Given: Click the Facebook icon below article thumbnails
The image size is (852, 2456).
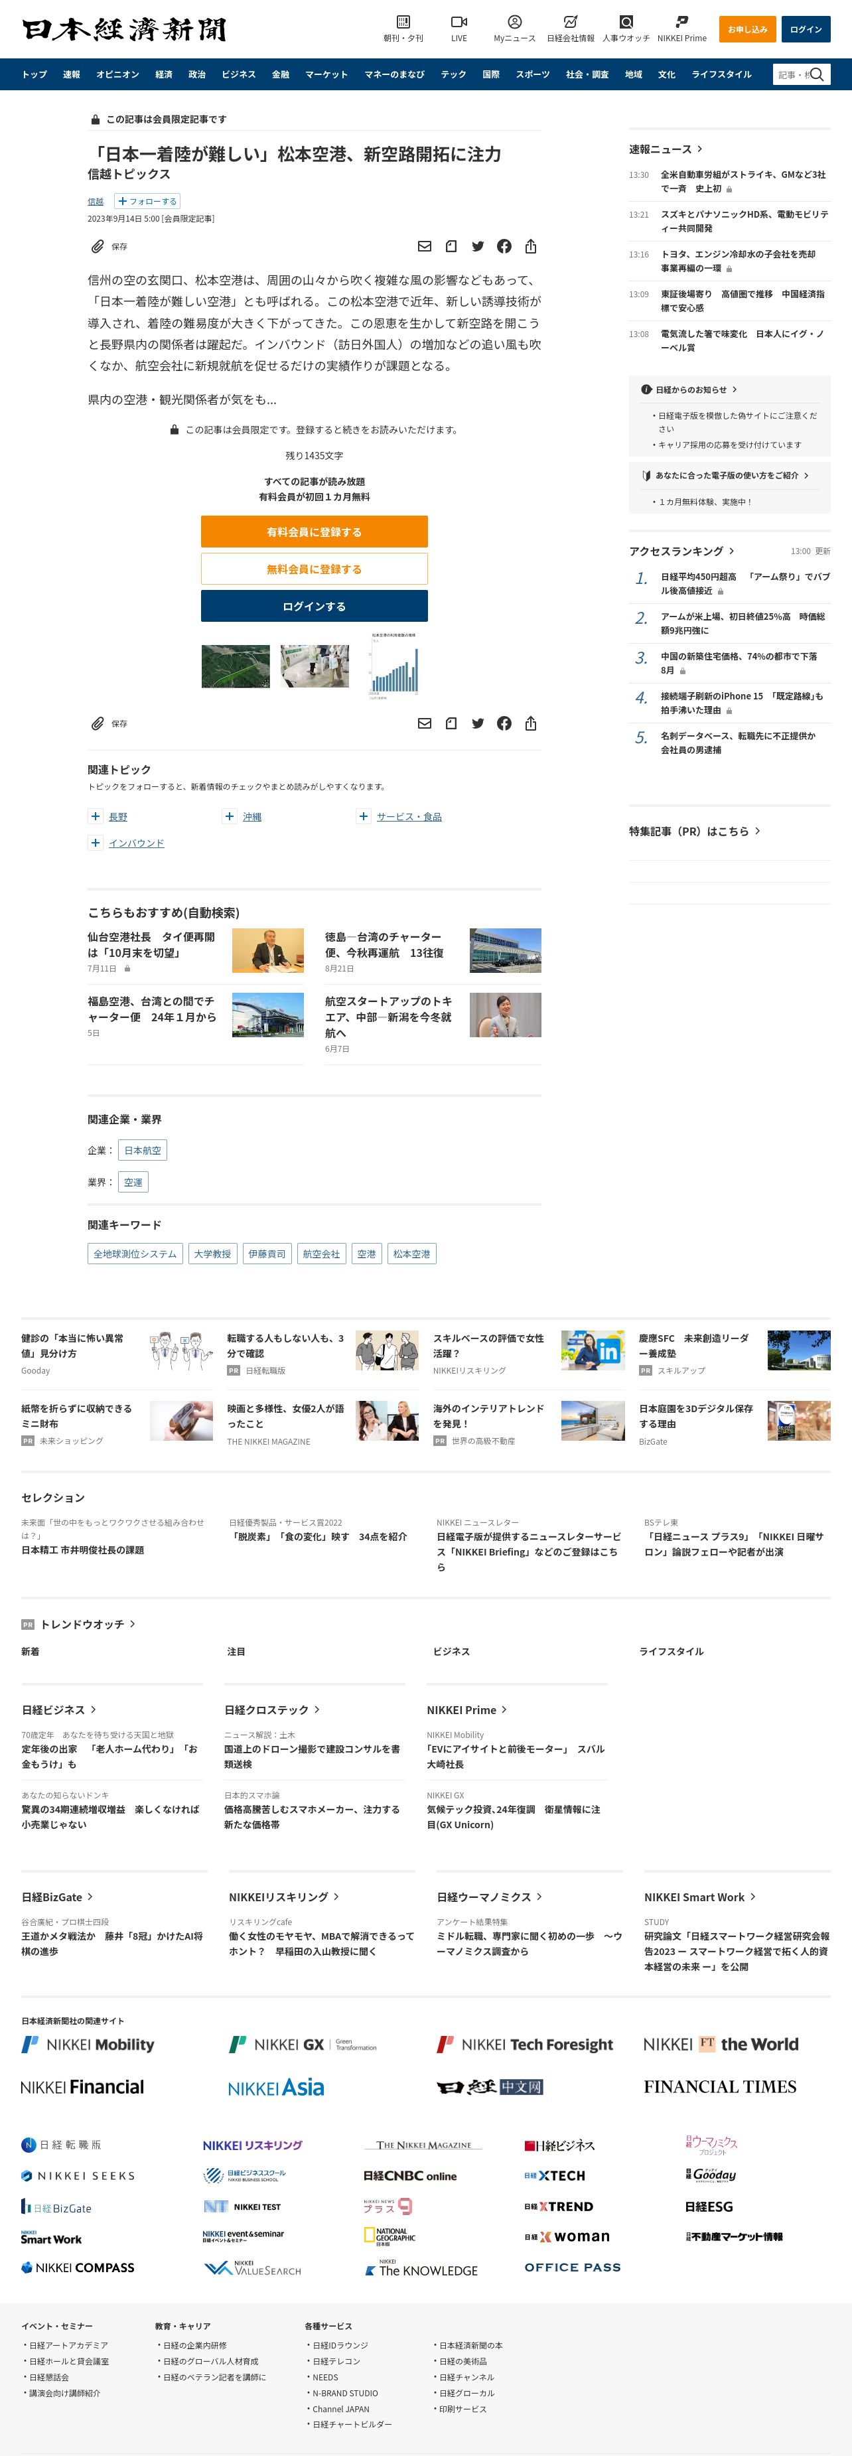Looking at the screenshot, I should (504, 723).
